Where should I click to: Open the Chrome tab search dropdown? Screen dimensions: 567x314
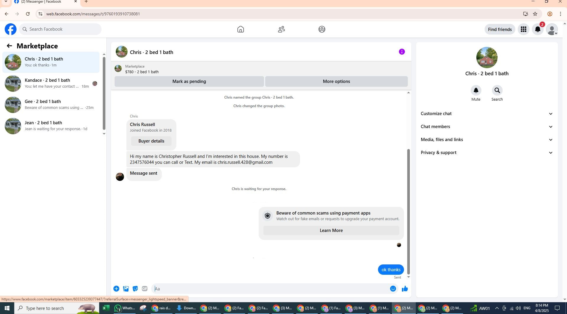click(6, 1)
